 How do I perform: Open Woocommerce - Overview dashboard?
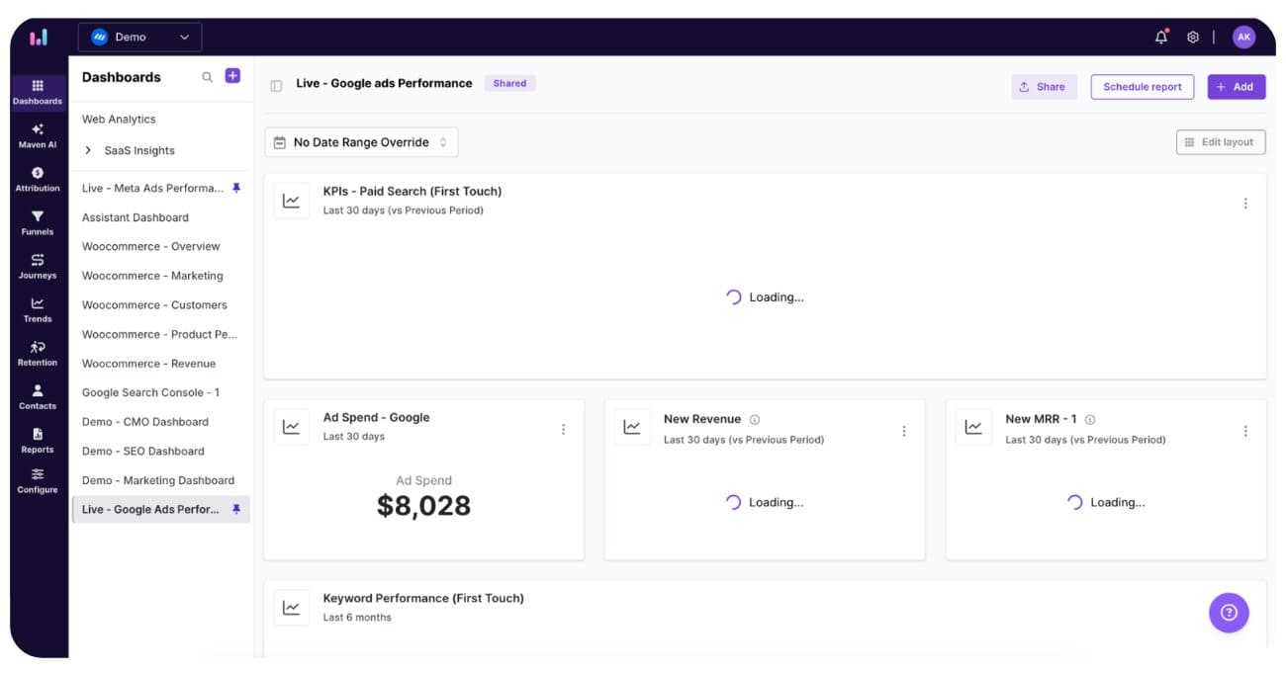tap(150, 246)
